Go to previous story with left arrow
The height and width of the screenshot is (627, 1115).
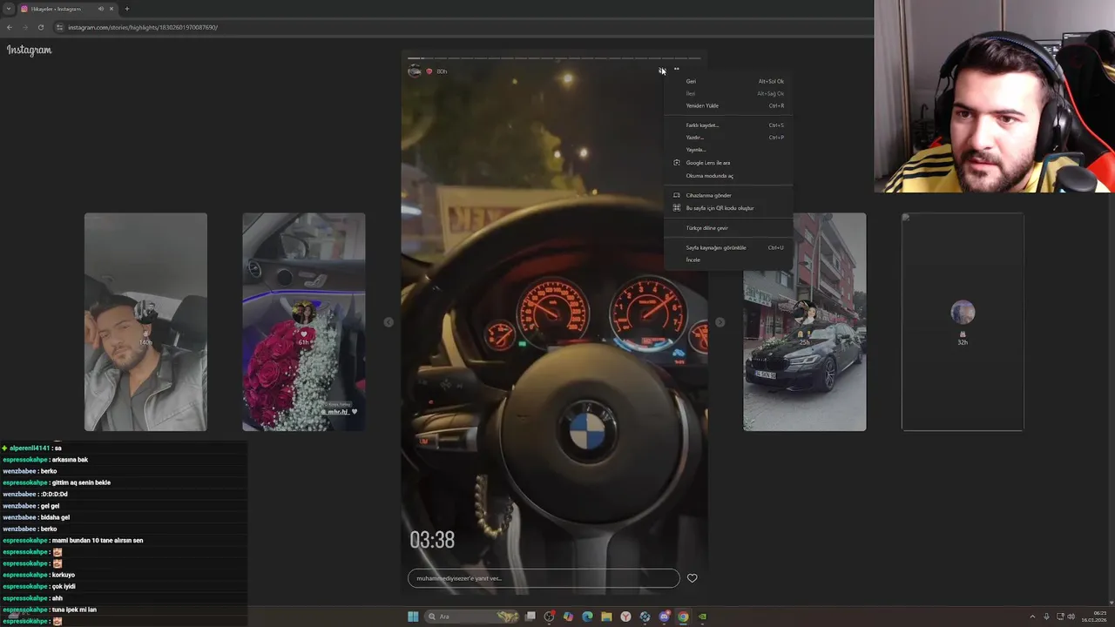pos(389,322)
